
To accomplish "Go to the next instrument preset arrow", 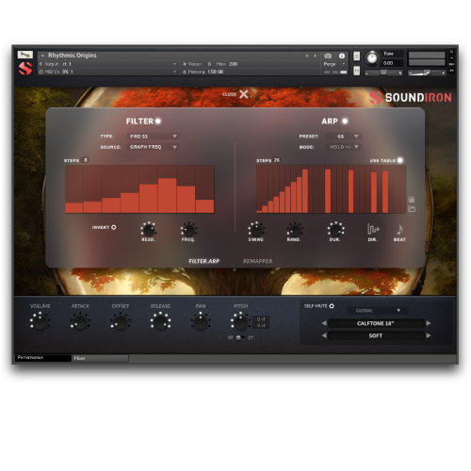I will [x=316, y=56].
